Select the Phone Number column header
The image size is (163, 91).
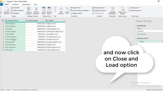click(x=35, y=20)
